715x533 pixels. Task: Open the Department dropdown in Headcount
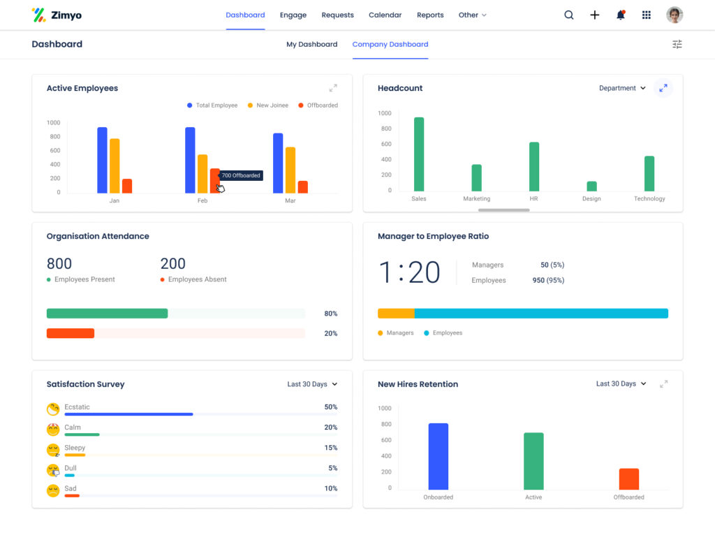[622, 88]
